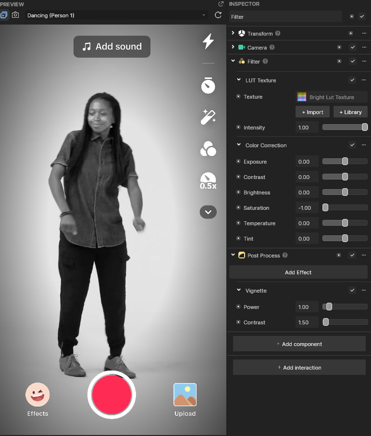This screenshot has width=371, height=436.
Task: Click the keyframe dot beside Filter name field
Action: coord(352,16)
